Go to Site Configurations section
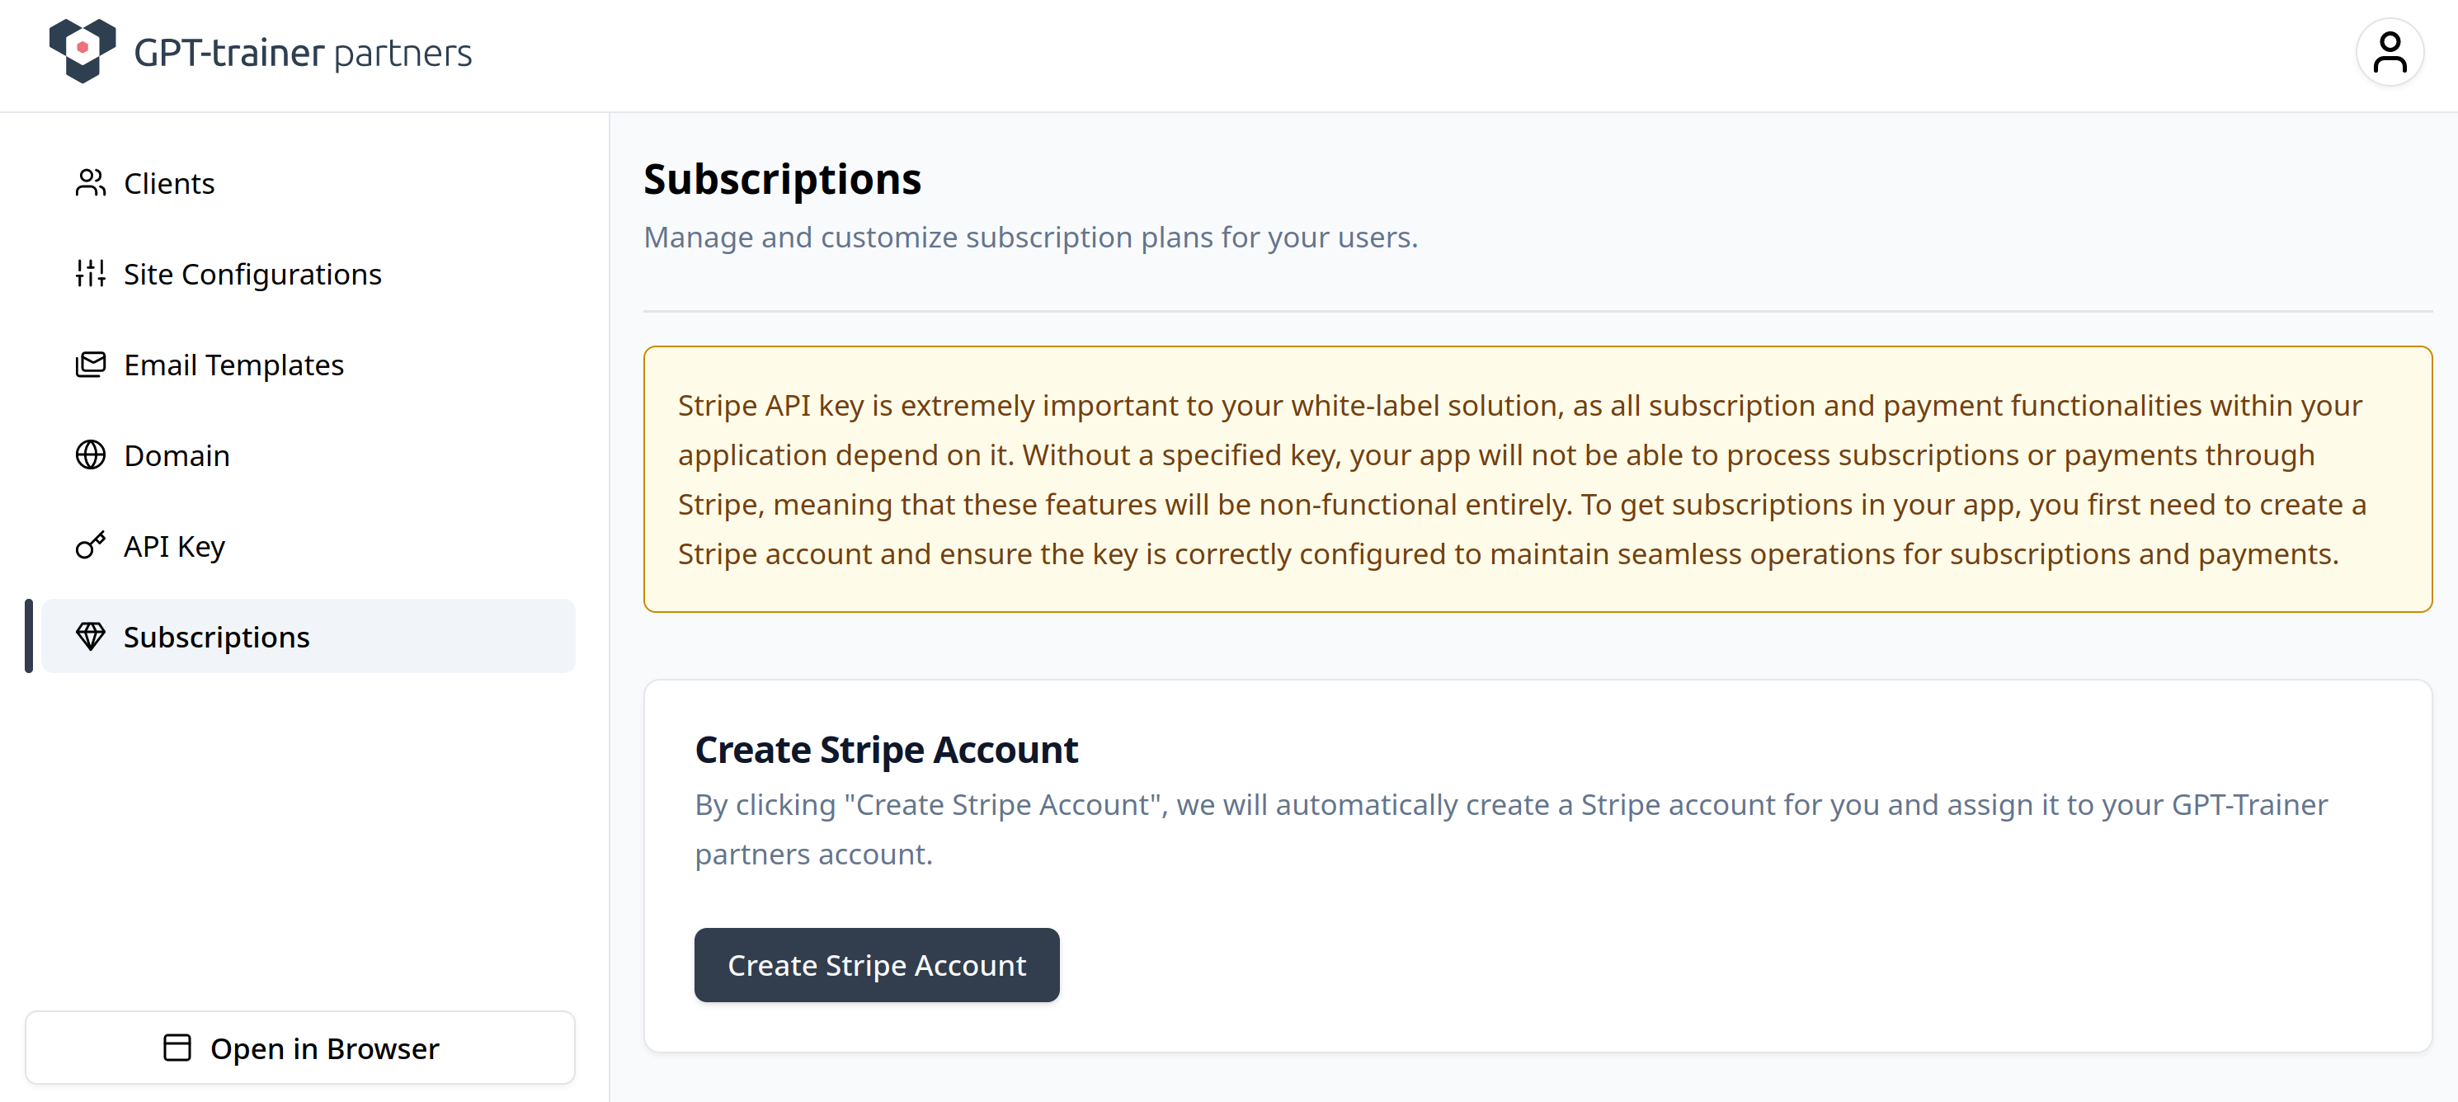 tap(252, 275)
